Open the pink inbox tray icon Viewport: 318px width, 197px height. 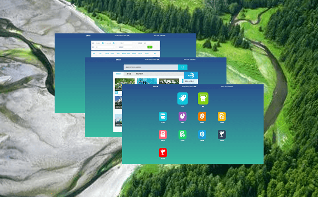[163, 135]
